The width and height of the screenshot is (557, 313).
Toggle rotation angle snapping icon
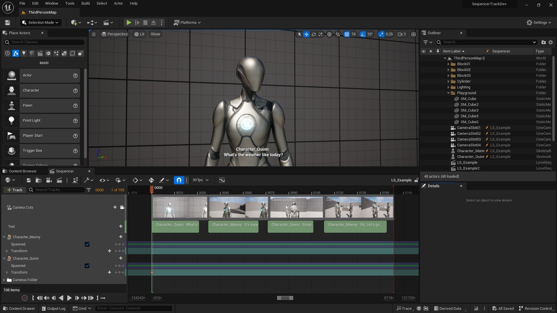point(363,34)
